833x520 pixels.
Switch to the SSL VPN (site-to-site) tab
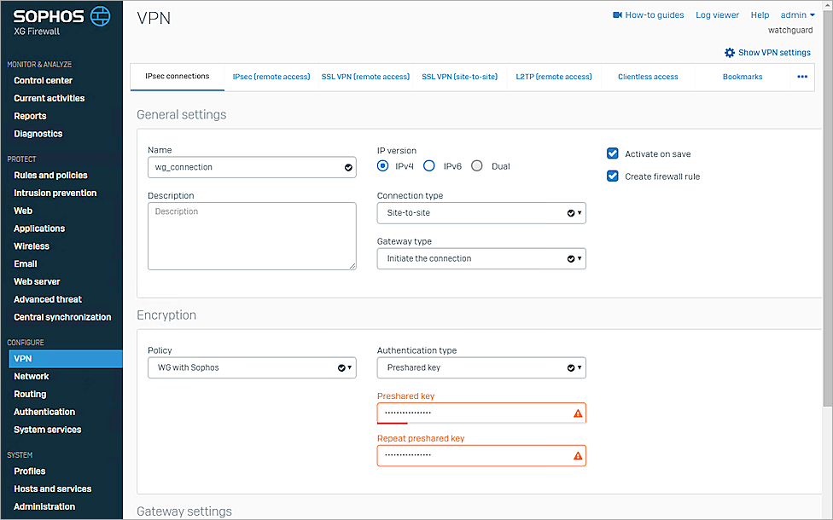pos(461,77)
